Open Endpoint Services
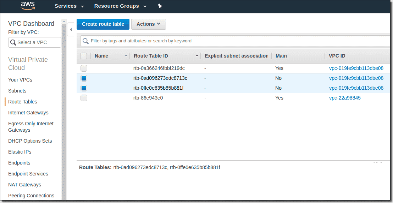 [28, 174]
